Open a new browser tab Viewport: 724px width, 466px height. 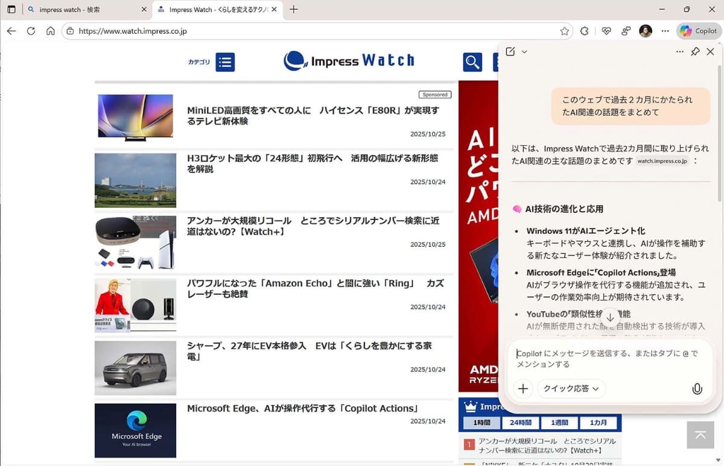click(x=294, y=10)
